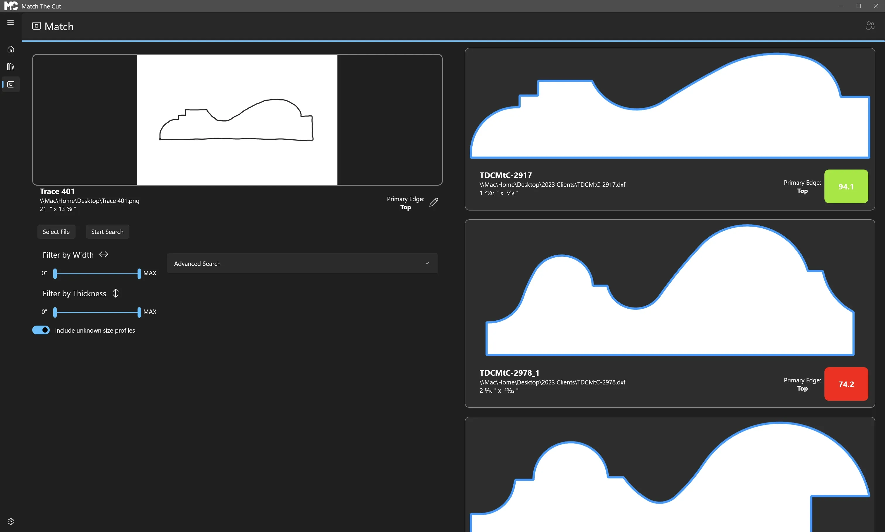The width and height of the screenshot is (885, 532).
Task: Go to Home in the sidebar
Action: point(11,49)
